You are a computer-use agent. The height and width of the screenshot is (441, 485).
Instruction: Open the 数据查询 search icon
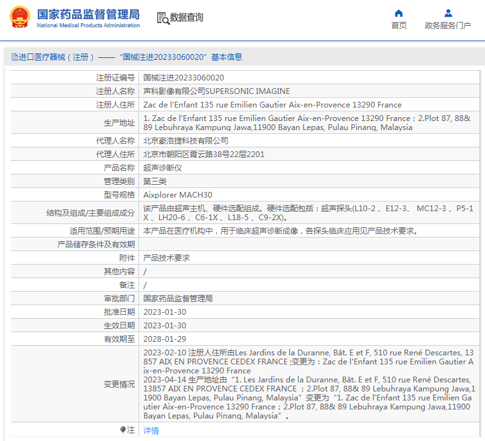[163, 18]
